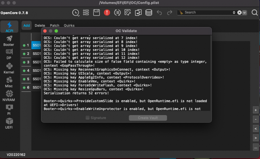This screenshot has width=260, height=159.
Task: Click the minus button to remove row
Action: (256, 120)
